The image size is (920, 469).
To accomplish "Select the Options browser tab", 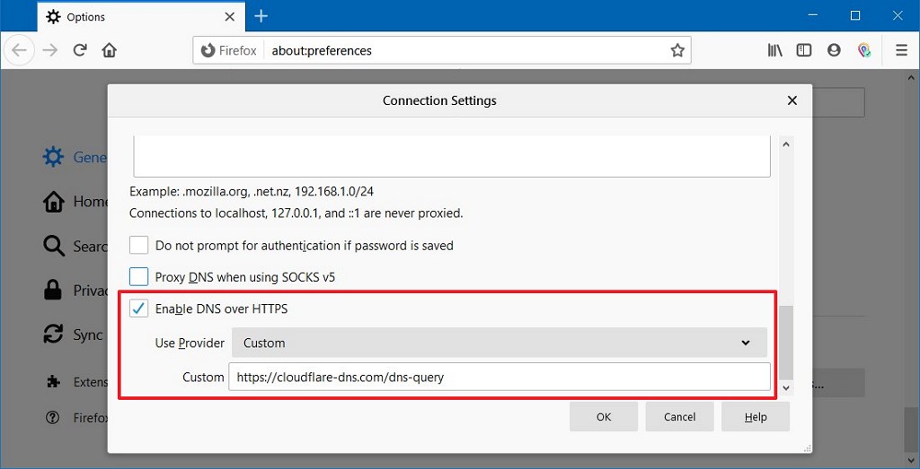I will click(135, 16).
